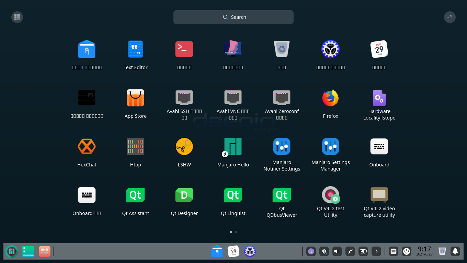Open Qt V4L2 video capture utility
The image size is (467, 263).
379,195
